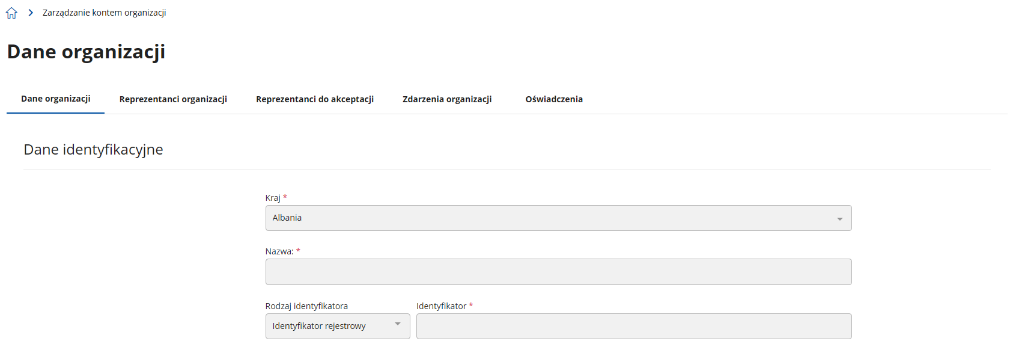Click the Nazwa field label

[x=279, y=251]
